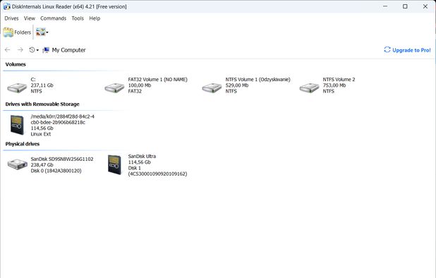Expand the history dropdown arrow
Image resolution: width=436 pixels, height=278 pixels.
pos(37,50)
